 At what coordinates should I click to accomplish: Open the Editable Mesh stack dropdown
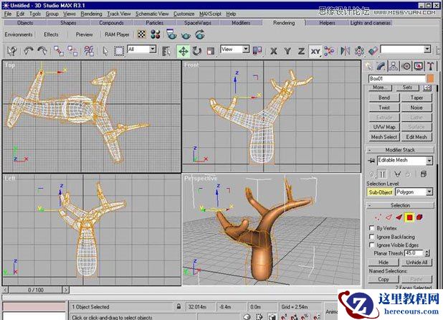(x=429, y=161)
